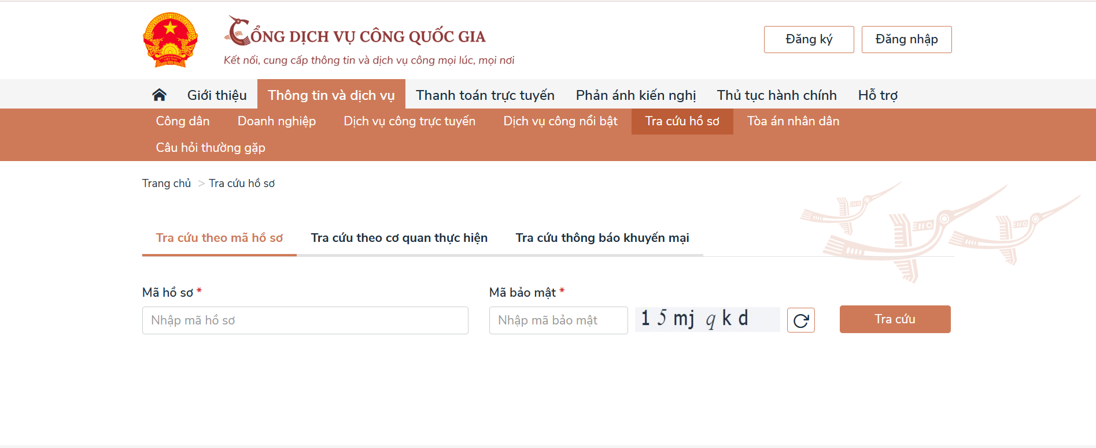Viewport: 1096px width, 448px height.
Task: Click Cổng Dịch Vụ Công Quốc Gia title
Action: tap(355, 32)
